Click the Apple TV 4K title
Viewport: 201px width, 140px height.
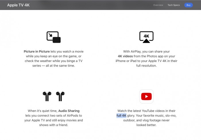(x=18, y=5)
